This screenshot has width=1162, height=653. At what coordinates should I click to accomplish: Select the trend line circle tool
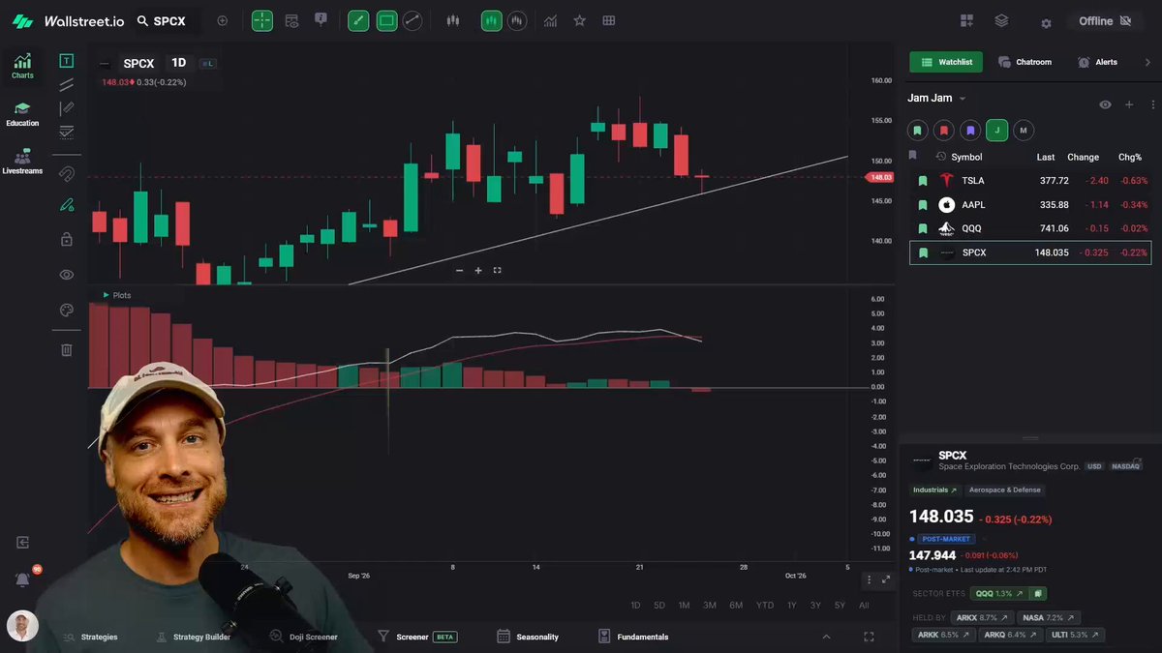[413, 20]
